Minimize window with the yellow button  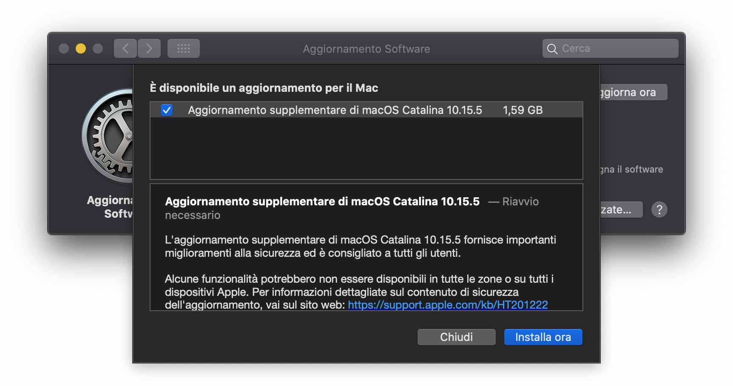[x=81, y=48]
